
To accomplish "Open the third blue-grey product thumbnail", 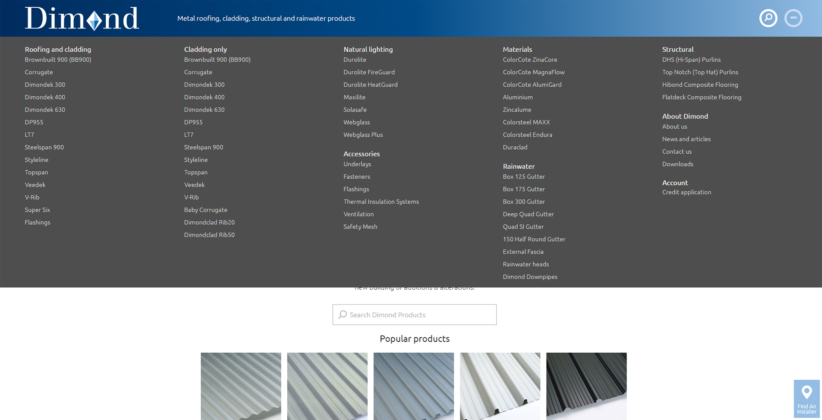I will click(x=414, y=386).
